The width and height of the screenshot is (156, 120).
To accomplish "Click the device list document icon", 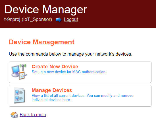I will coord(19,95).
